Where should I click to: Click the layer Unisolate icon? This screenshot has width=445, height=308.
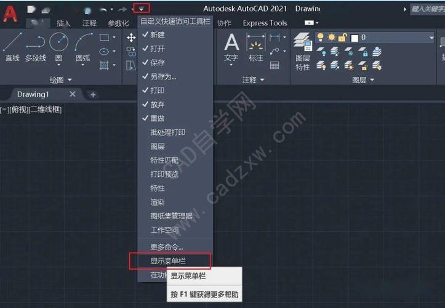[x=335, y=66]
